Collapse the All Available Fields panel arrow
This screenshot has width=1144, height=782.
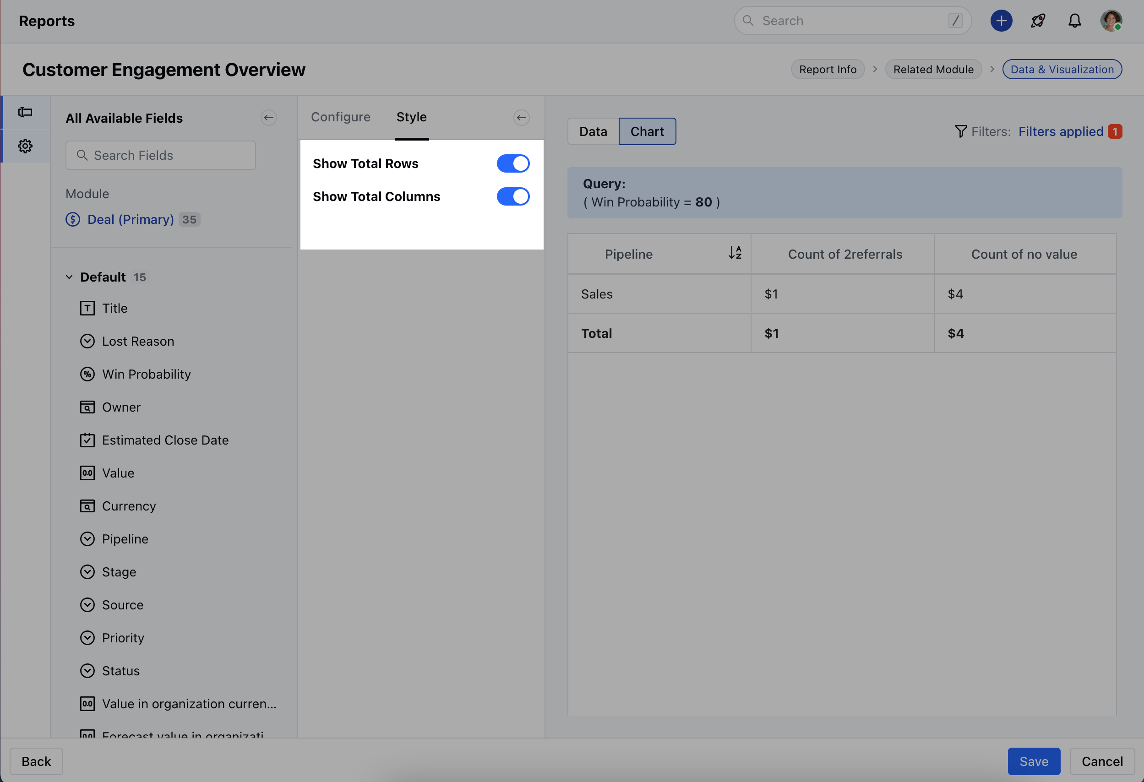(269, 118)
